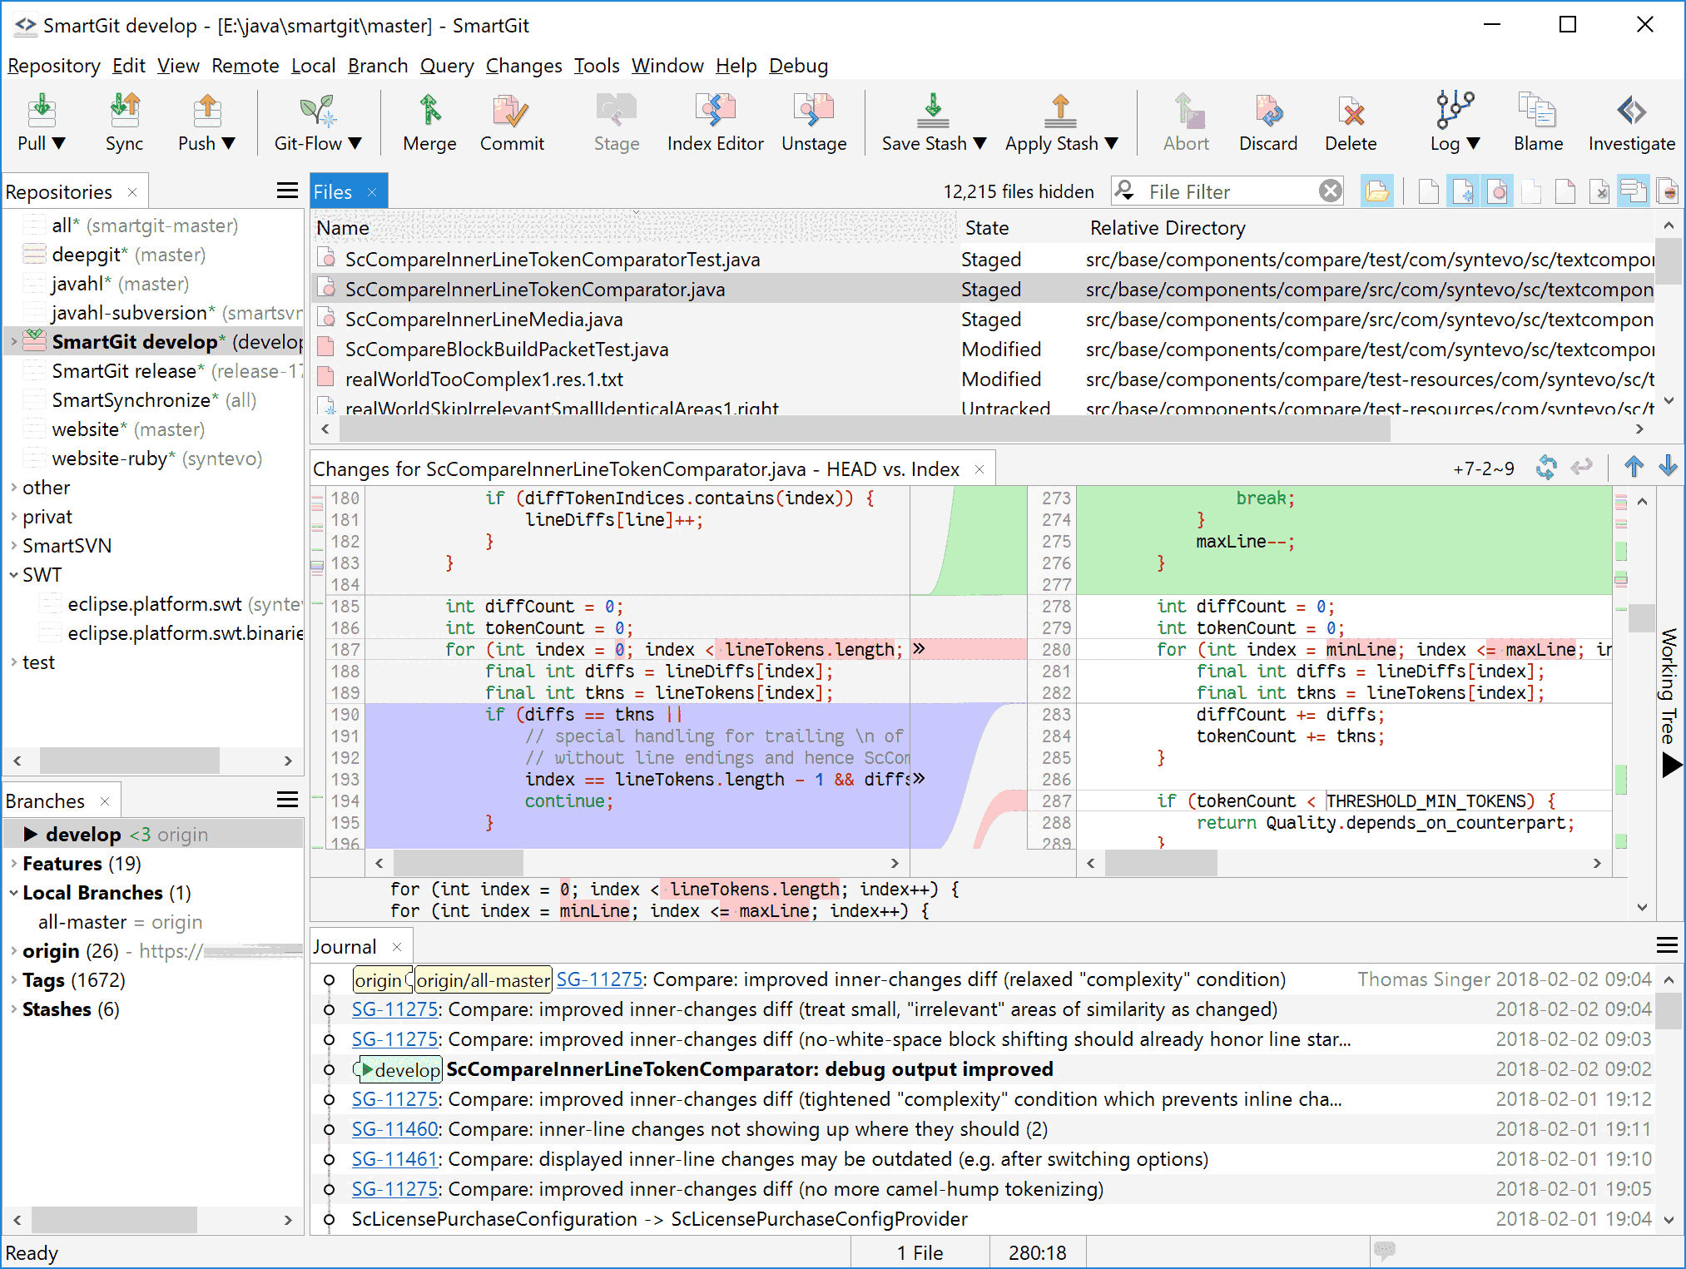
Task: Expand the SmartSVN repository group
Action: pyautogui.click(x=12, y=545)
